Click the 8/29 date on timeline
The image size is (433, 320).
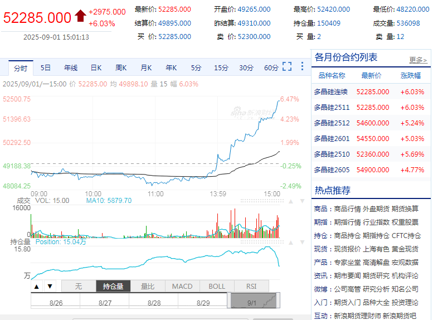pyautogui.click(x=203, y=303)
